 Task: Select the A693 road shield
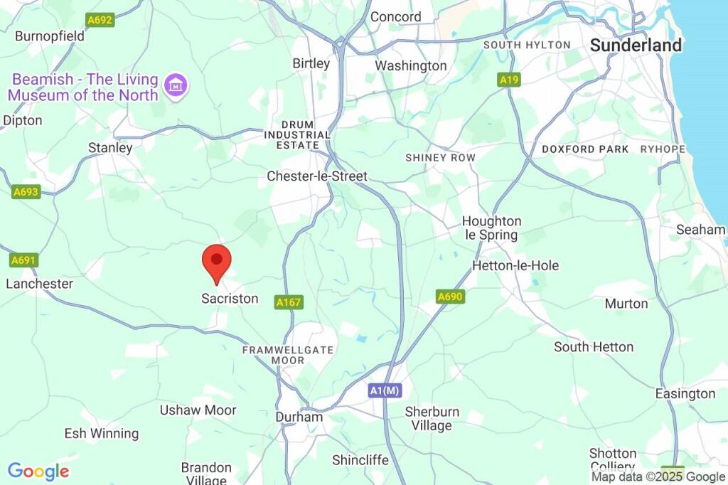point(26,192)
